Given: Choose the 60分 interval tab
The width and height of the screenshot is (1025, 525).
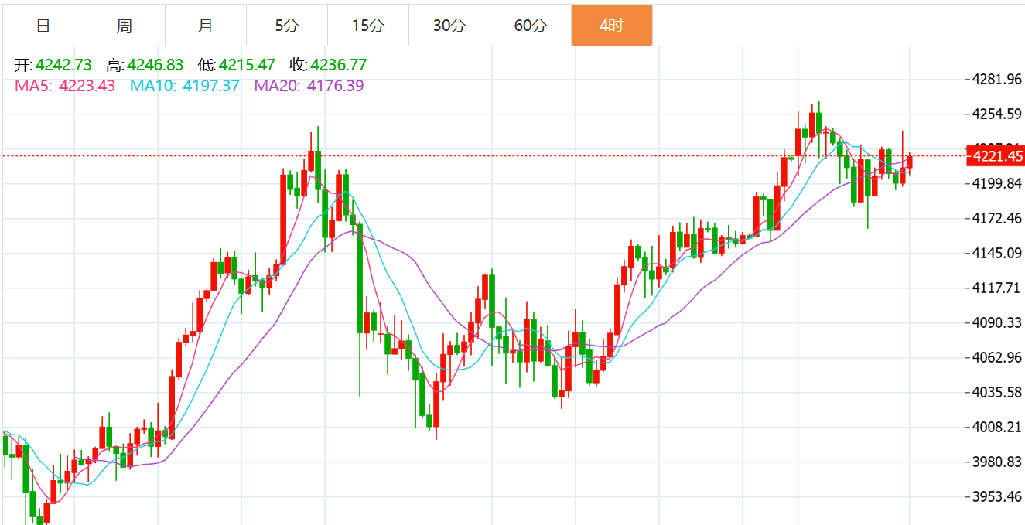Looking at the screenshot, I should tap(530, 26).
